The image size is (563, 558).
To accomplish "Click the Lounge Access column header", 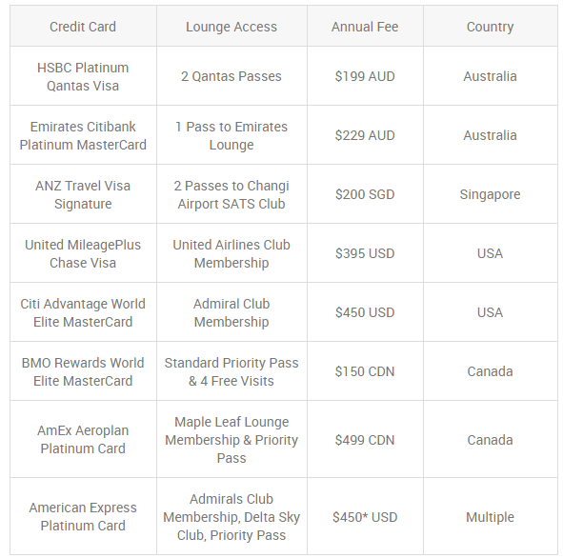I will coord(231,27).
